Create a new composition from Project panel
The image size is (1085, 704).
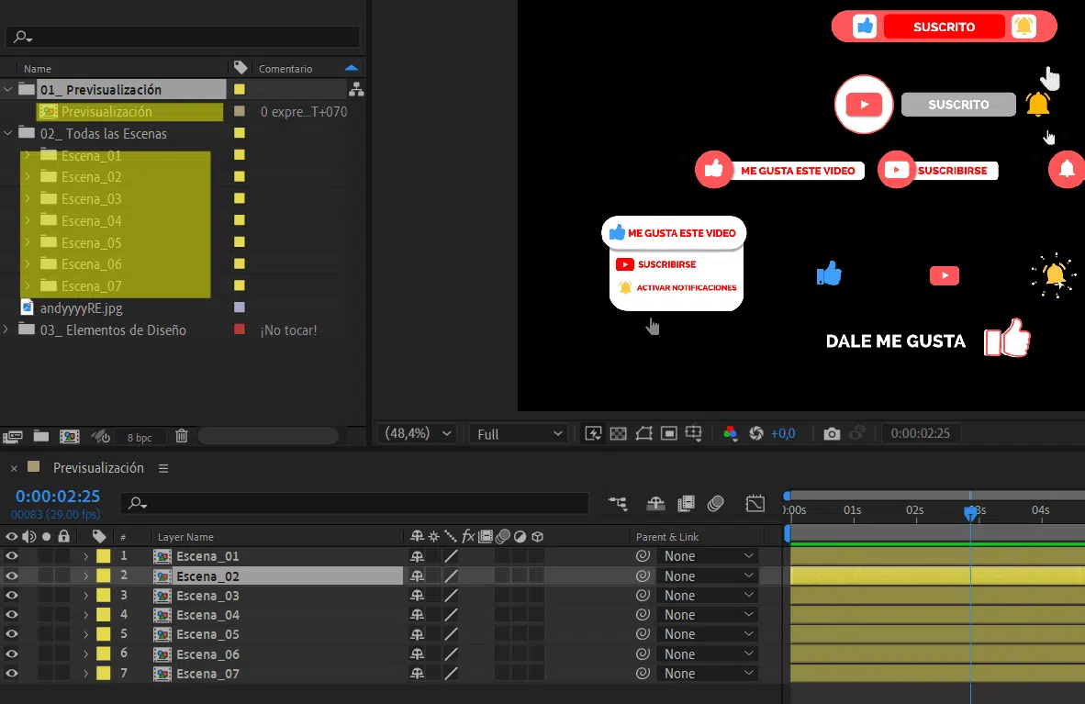70,436
